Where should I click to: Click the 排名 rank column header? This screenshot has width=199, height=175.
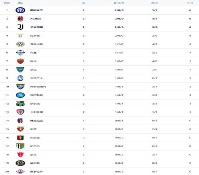point(7,3)
